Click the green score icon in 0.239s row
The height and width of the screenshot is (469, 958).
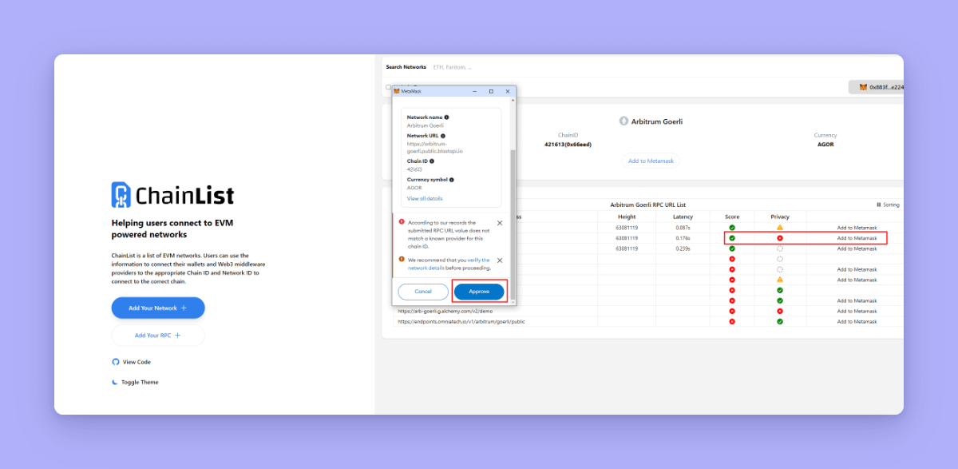click(x=732, y=248)
